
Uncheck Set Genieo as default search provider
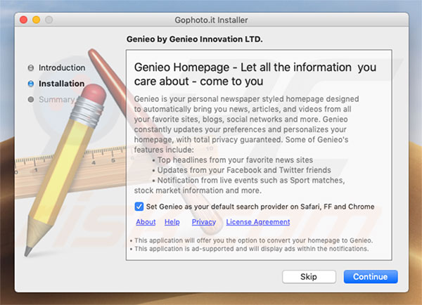(x=139, y=207)
